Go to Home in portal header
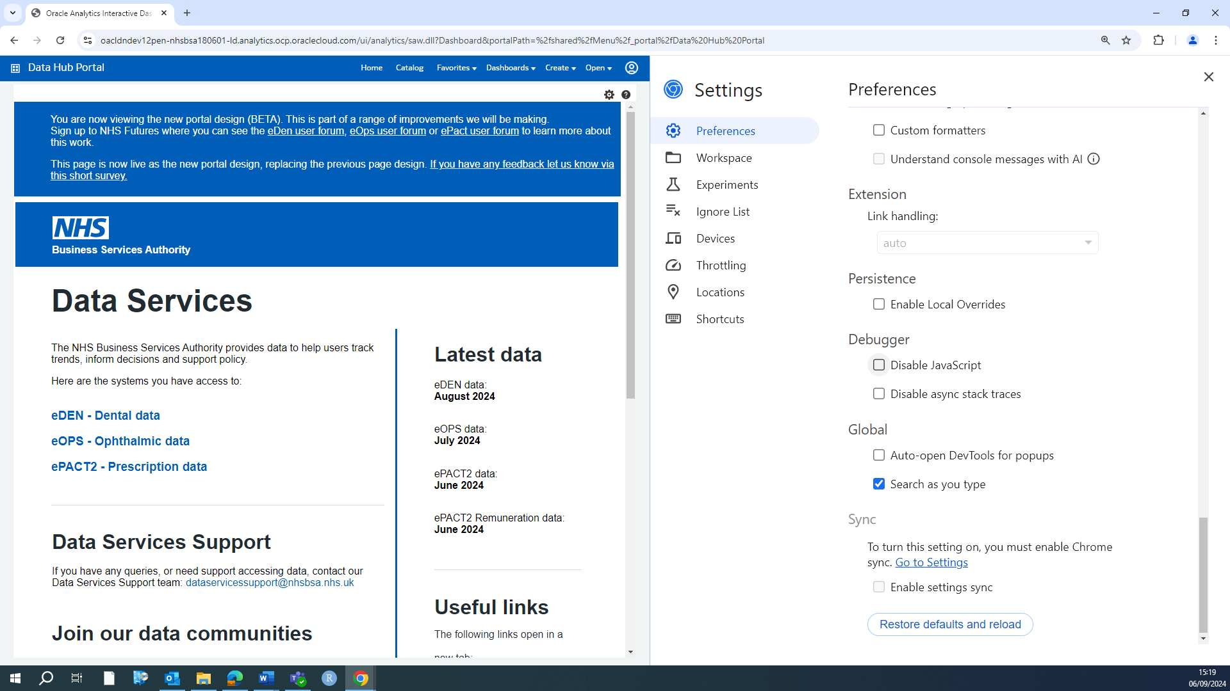The width and height of the screenshot is (1230, 691). pos(372,68)
